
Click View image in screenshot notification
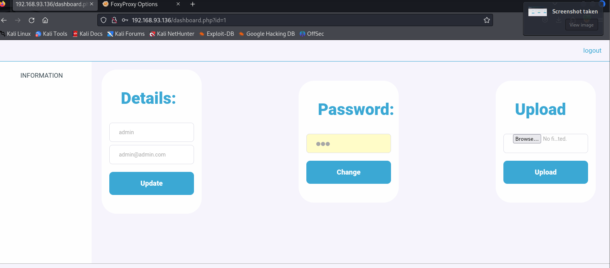tap(581, 25)
